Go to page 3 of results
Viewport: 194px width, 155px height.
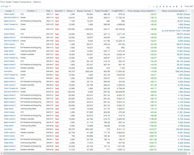pyautogui.click(x=160, y=6)
